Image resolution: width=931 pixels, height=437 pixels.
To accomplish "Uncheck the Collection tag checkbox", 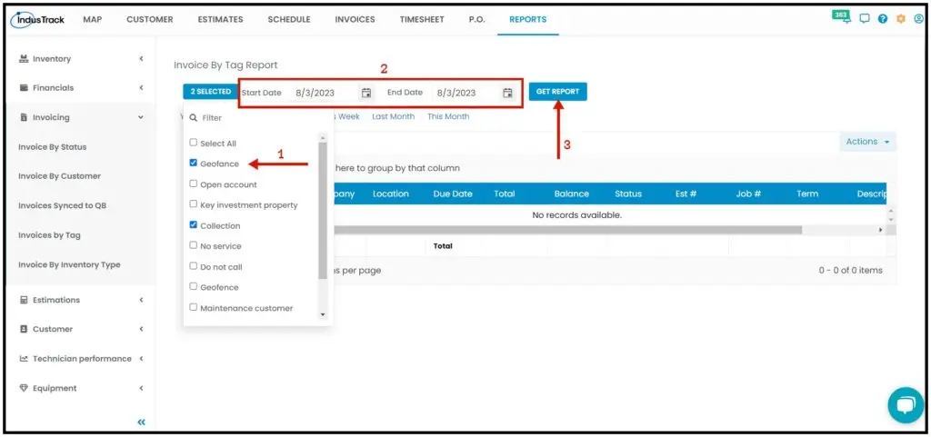I will tap(193, 224).
